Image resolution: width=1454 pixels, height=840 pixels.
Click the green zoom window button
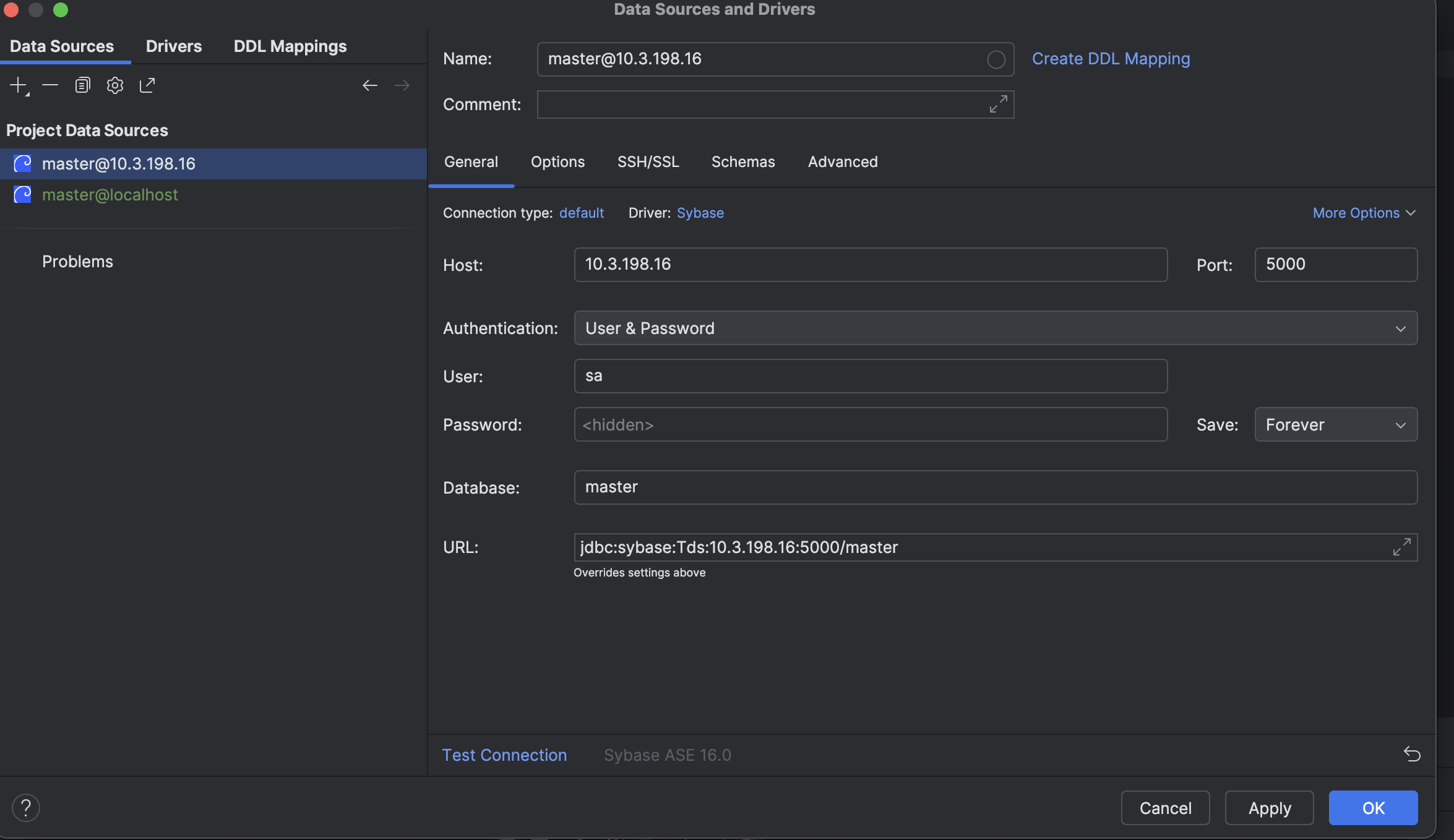coord(60,9)
